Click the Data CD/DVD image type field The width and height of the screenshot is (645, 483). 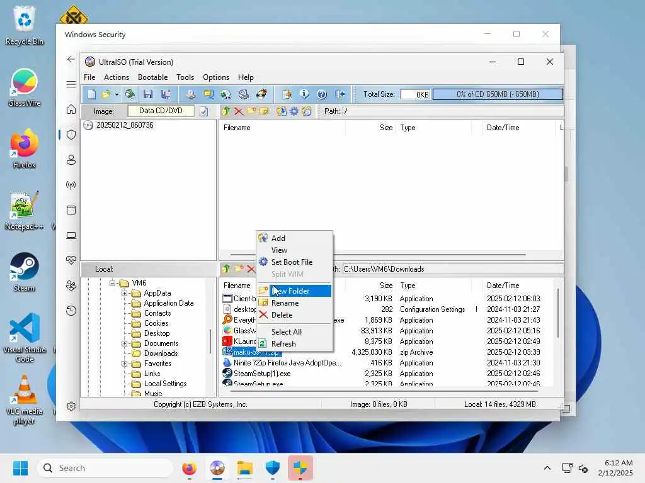coord(161,111)
